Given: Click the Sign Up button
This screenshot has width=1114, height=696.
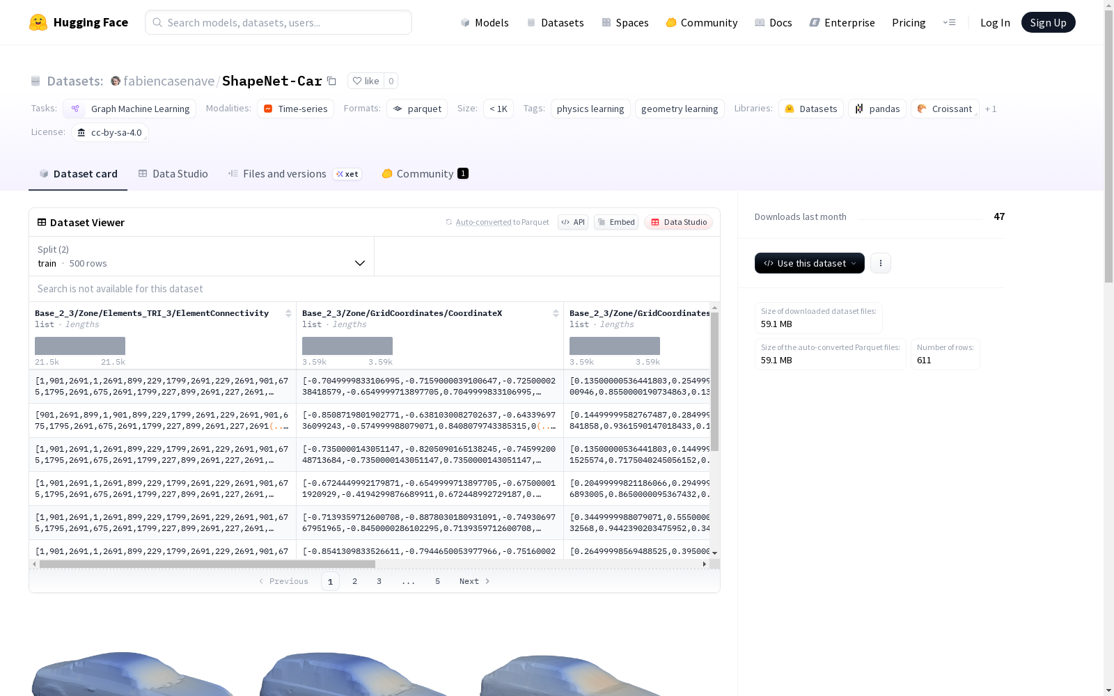Looking at the screenshot, I should (x=1048, y=22).
